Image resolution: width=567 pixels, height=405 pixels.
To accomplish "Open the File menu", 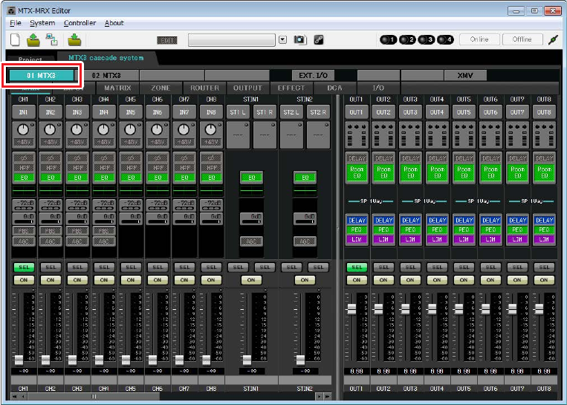I will 16,23.
